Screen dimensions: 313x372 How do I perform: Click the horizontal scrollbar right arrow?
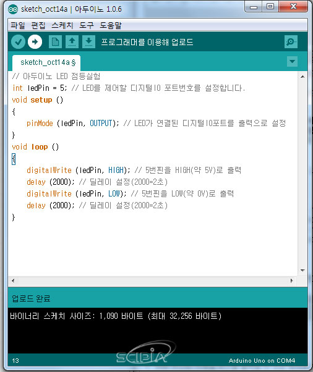291,281
